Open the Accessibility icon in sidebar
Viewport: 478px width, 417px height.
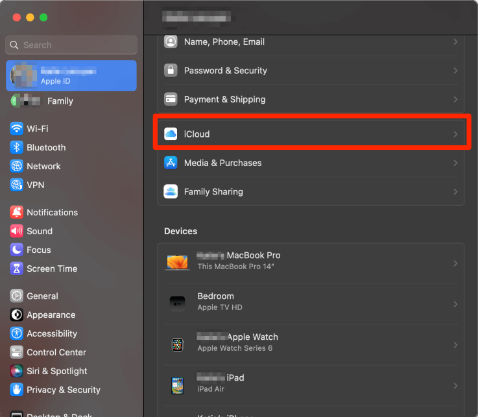17,333
